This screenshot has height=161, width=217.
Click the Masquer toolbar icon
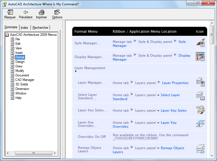pos(10,12)
